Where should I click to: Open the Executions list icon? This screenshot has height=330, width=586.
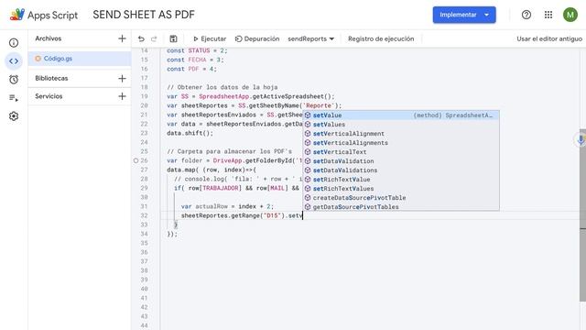coord(14,98)
